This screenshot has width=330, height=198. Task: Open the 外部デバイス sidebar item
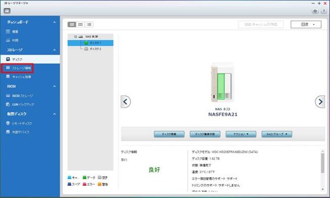30,132
